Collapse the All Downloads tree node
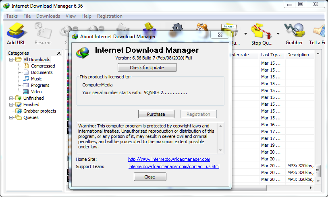 tap(11, 60)
